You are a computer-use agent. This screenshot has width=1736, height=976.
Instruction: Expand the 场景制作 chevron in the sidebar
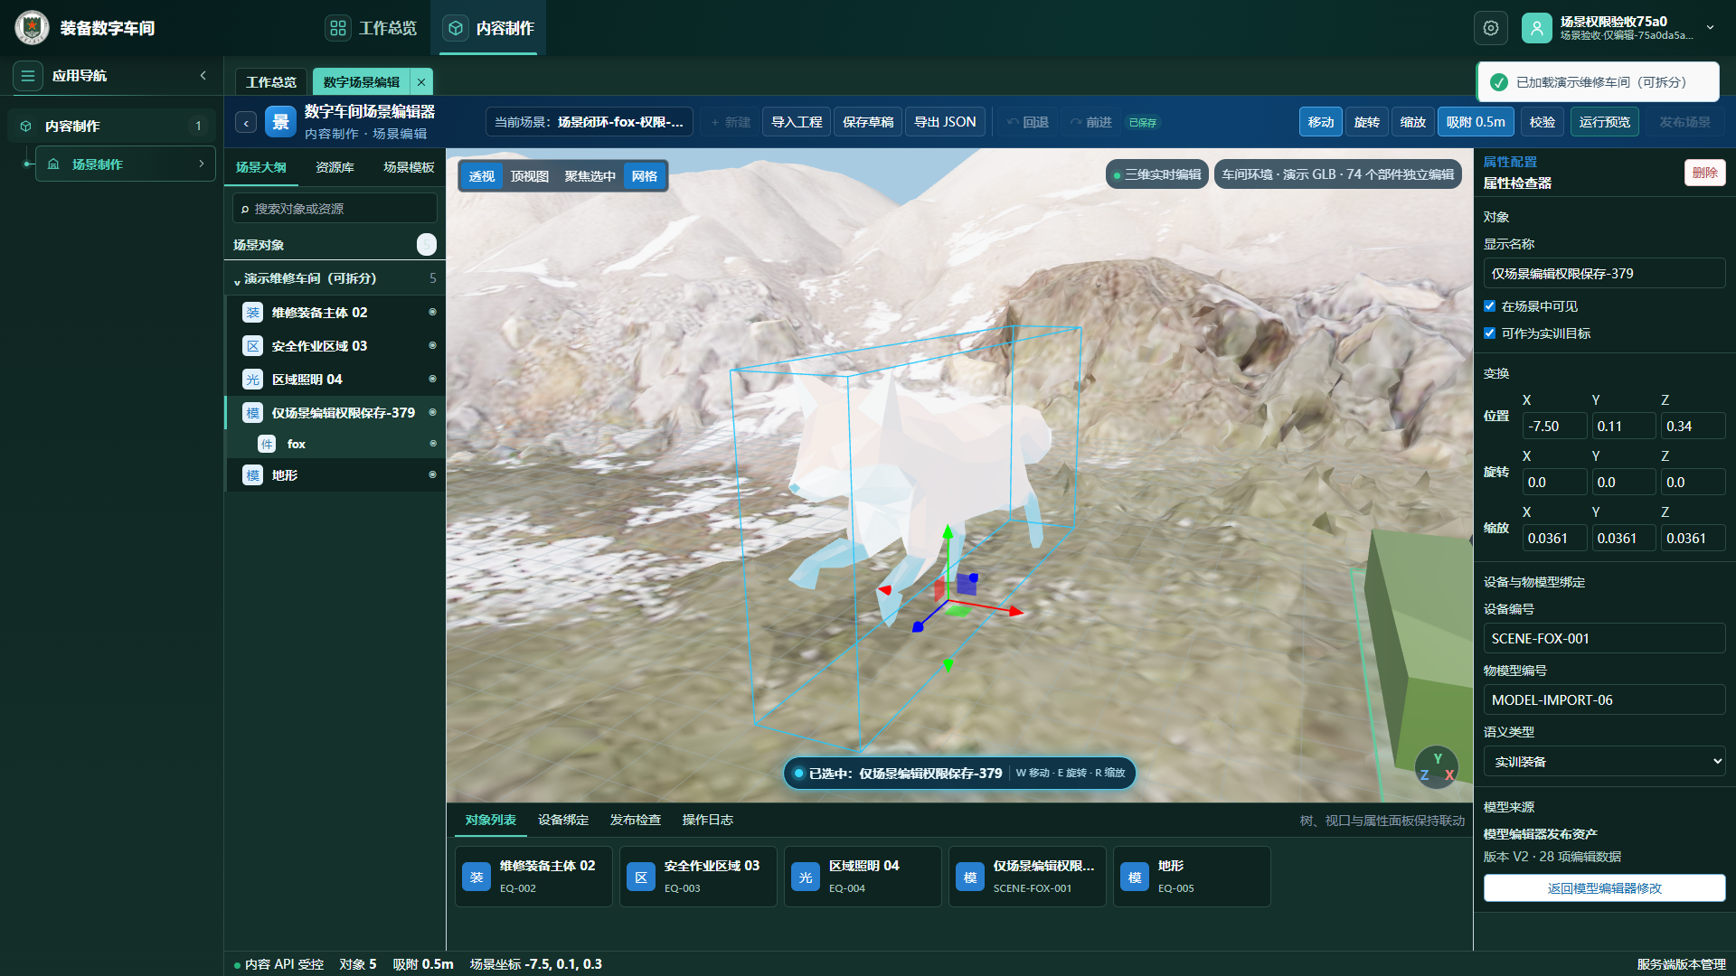click(x=201, y=164)
